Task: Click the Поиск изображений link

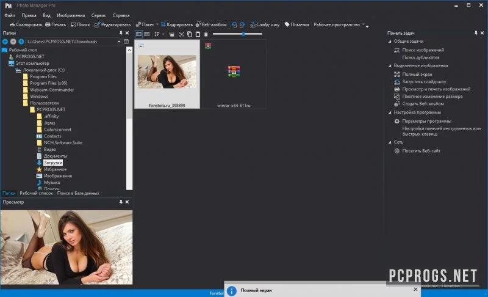Action: [x=423, y=50]
